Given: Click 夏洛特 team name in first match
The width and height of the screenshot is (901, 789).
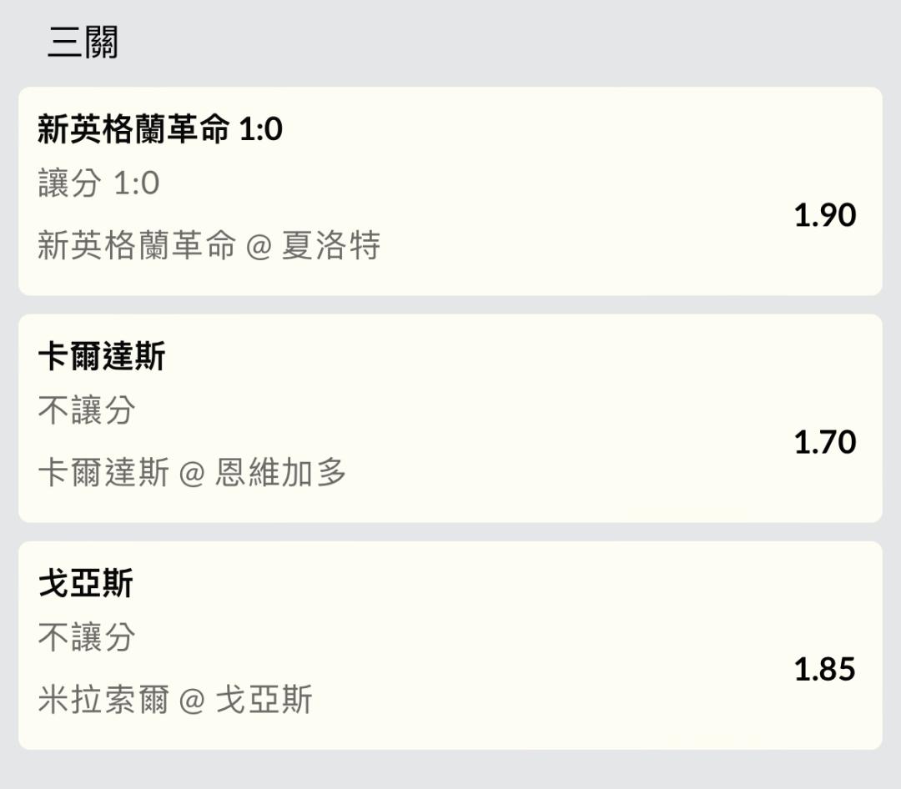Looking at the screenshot, I should [x=331, y=246].
